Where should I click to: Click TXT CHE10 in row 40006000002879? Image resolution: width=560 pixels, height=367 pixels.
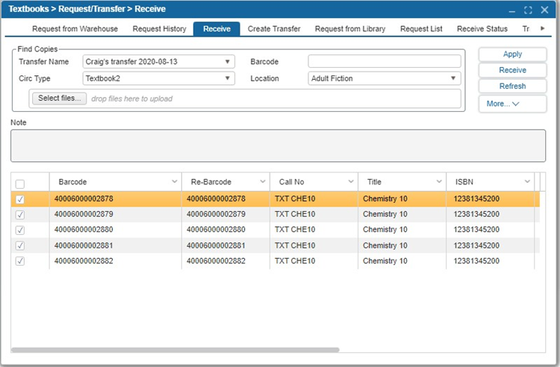[x=295, y=214]
